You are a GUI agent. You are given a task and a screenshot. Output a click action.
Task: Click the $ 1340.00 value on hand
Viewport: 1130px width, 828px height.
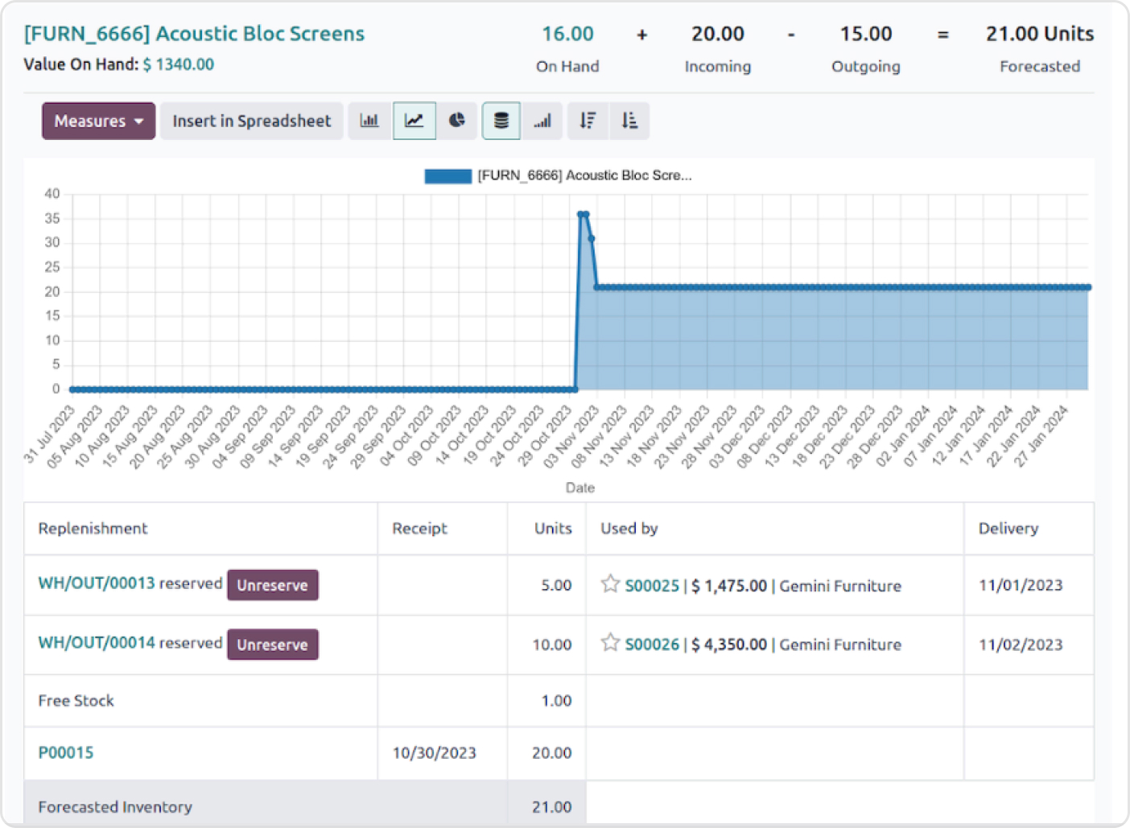click(179, 64)
